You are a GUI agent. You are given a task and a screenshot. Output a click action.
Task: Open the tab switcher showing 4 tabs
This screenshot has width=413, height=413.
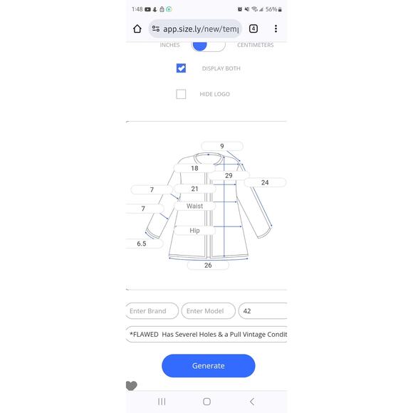pyautogui.click(x=253, y=28)
